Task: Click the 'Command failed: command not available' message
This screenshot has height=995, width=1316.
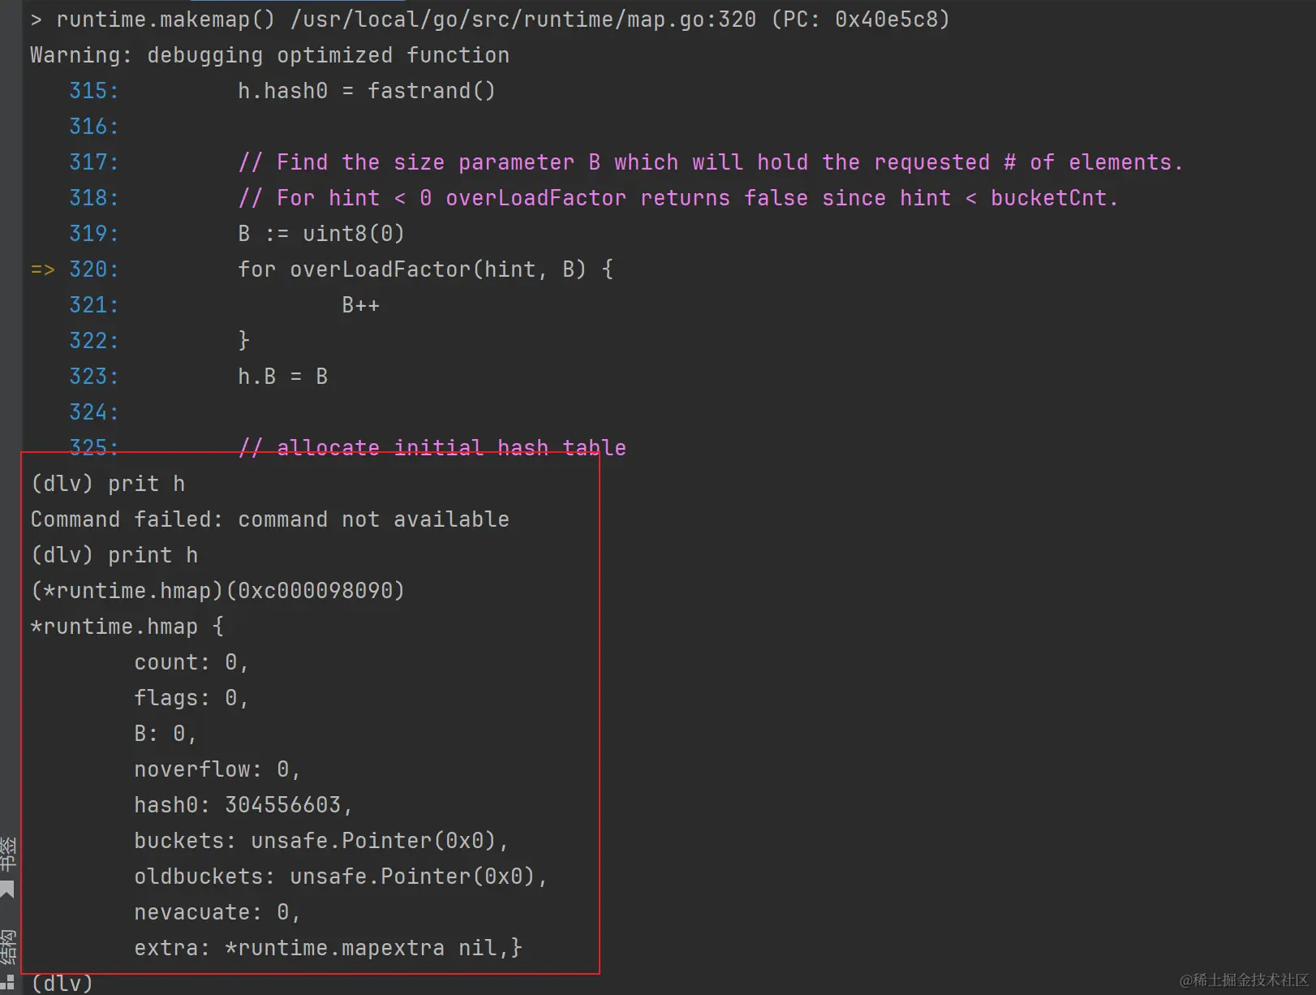Action: (x=269, y=519)
